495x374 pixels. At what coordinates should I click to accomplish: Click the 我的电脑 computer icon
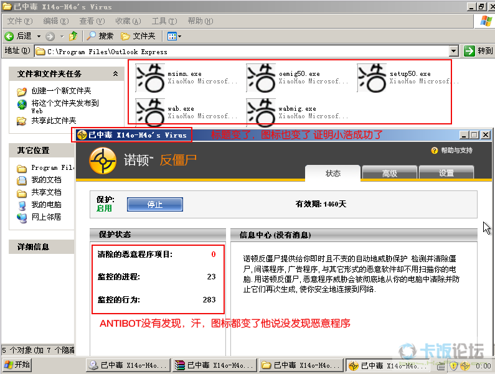tap(21, 205)
